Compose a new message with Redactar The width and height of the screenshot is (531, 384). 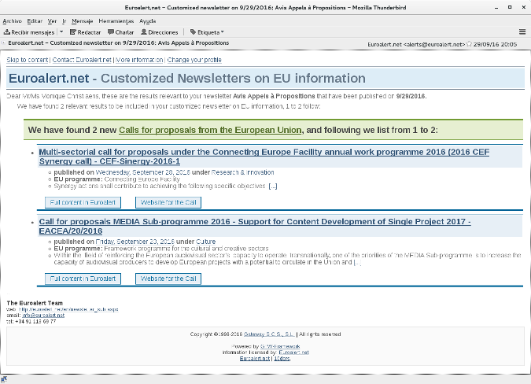point(85,32)
